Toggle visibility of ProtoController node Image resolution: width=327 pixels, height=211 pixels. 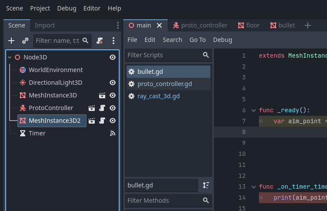[x=113, y=108]
